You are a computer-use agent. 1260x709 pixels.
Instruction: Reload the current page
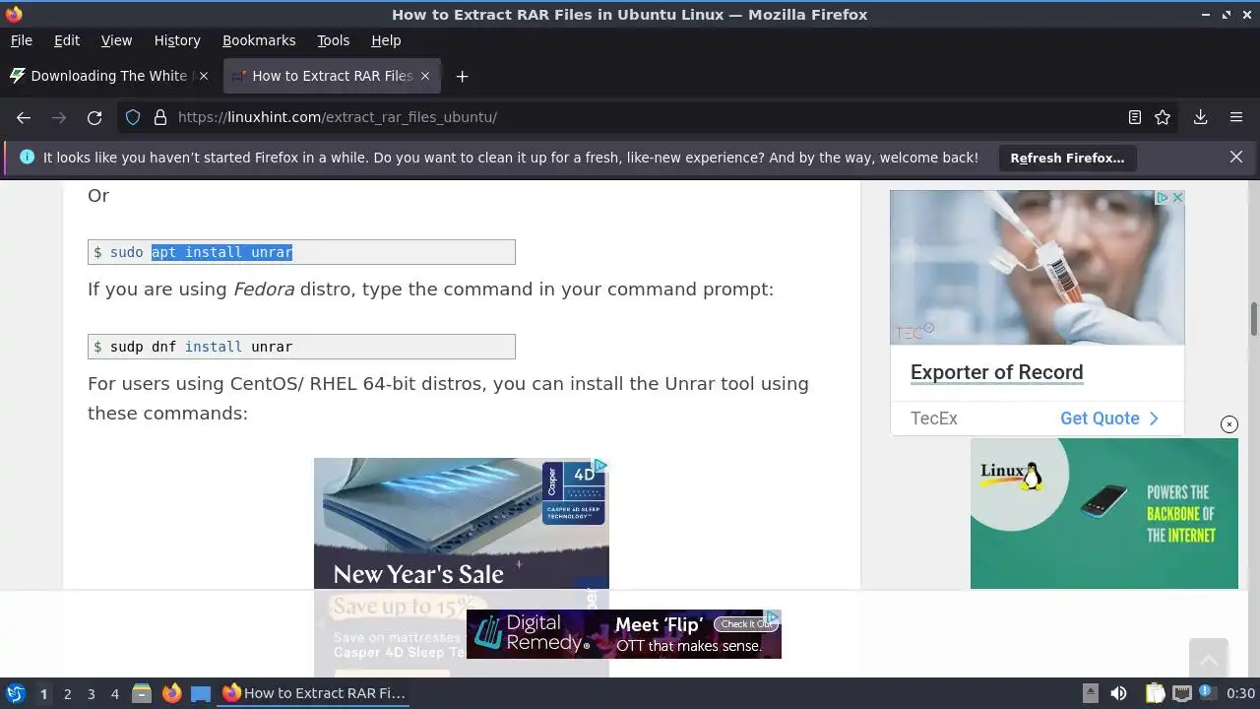click(x=94, y=117)
